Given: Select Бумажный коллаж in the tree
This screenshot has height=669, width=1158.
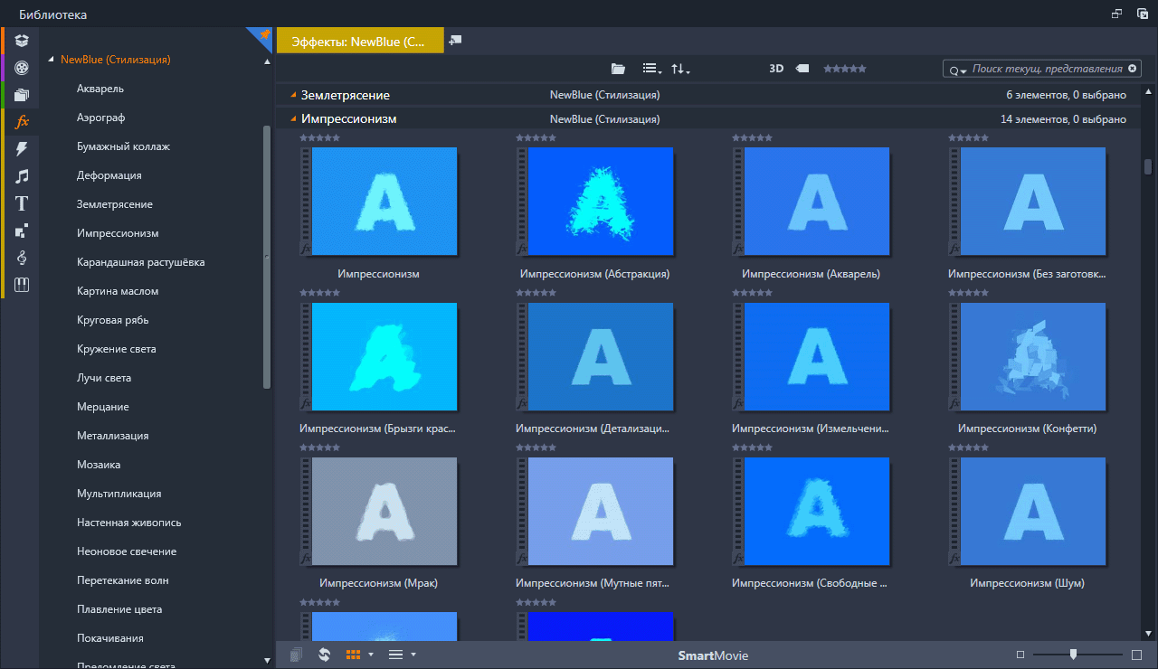Looking at the screenshot, I should (x=124, y=146).
